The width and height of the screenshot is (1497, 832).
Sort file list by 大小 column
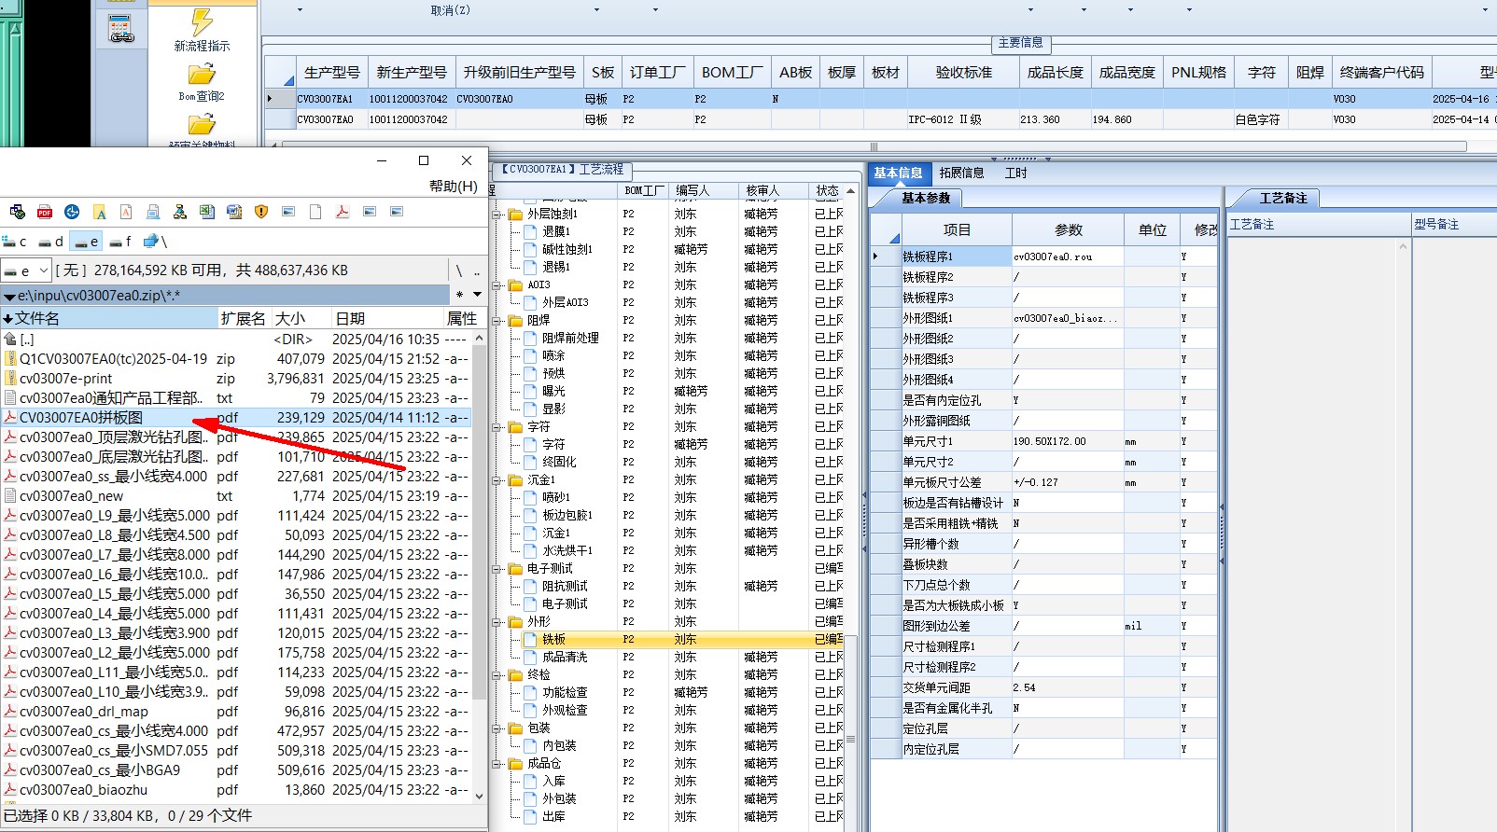click(x=302, y=318)
